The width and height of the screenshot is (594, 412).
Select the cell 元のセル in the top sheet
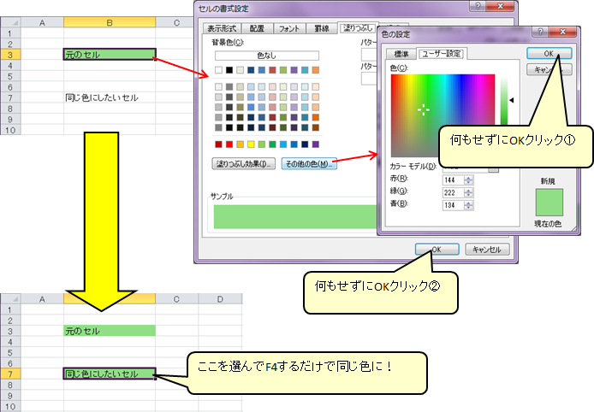(110, 55)
